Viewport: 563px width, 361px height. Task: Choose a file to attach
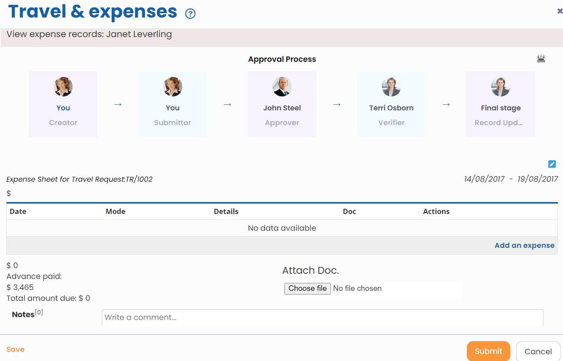[x=307, y=288]
